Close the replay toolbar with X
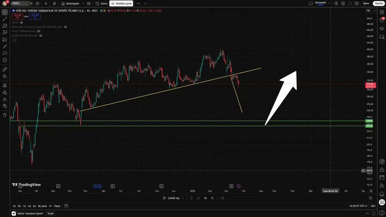The image size is (386, 217). (371, 198)
